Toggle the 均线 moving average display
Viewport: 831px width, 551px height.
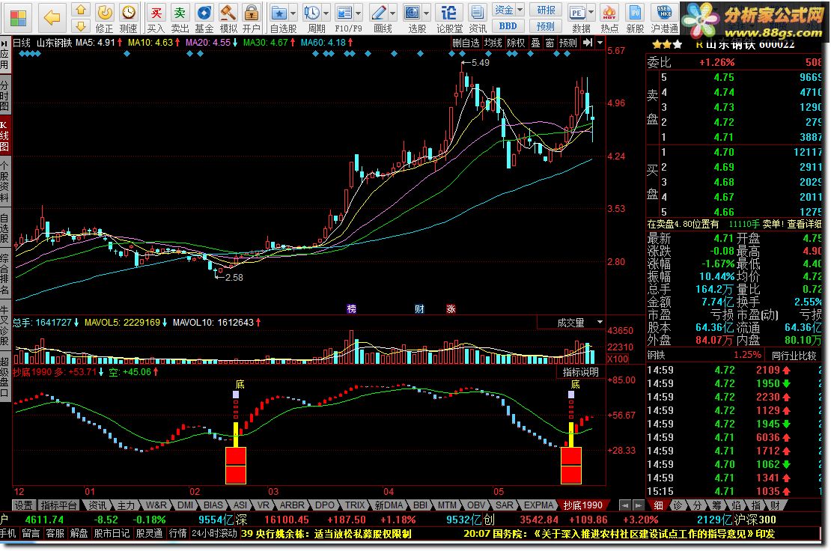[493, 43]
